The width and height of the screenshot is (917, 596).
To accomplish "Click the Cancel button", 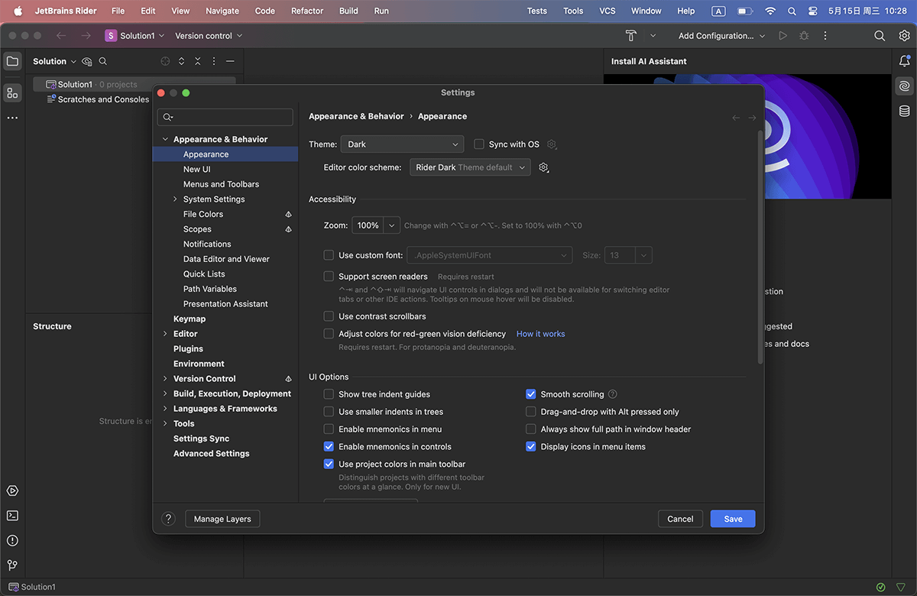I will click(x=680, y=519).
